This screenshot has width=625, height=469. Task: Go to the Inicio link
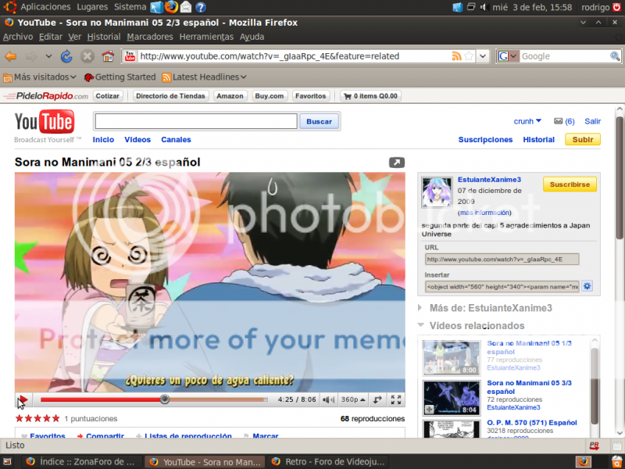click(x=103, y=140)
